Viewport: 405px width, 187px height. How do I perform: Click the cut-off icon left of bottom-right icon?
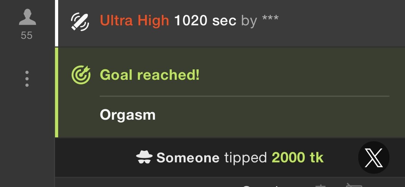[321, 186]
